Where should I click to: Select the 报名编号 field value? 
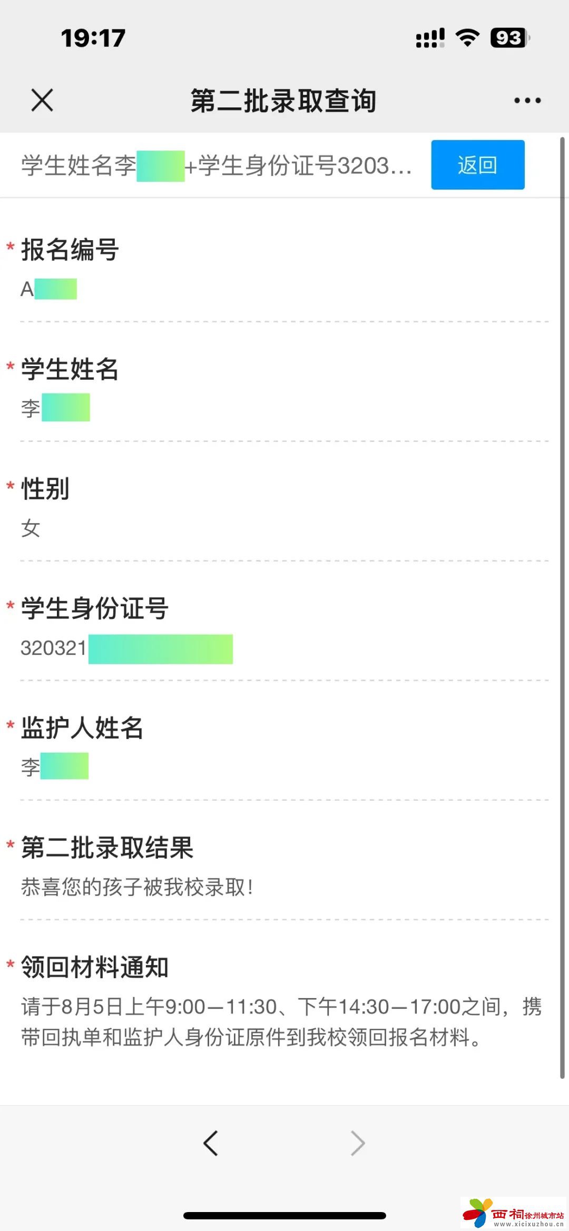pyautogui.click(x=49, y=289)
